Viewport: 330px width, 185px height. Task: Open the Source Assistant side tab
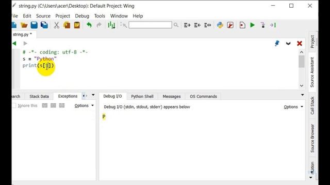coord(312,72)
